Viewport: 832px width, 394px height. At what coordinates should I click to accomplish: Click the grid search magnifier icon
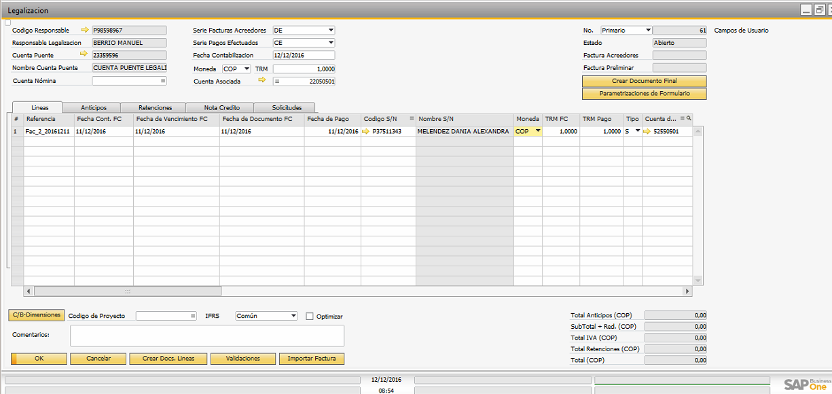(689, 118)
